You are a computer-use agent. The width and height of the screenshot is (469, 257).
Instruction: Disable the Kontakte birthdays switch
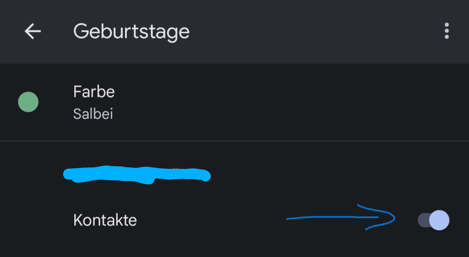coord(433,220)
